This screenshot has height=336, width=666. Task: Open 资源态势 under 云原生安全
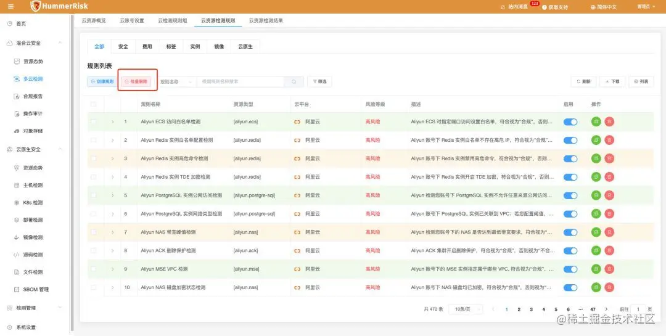tap(29, 168)
